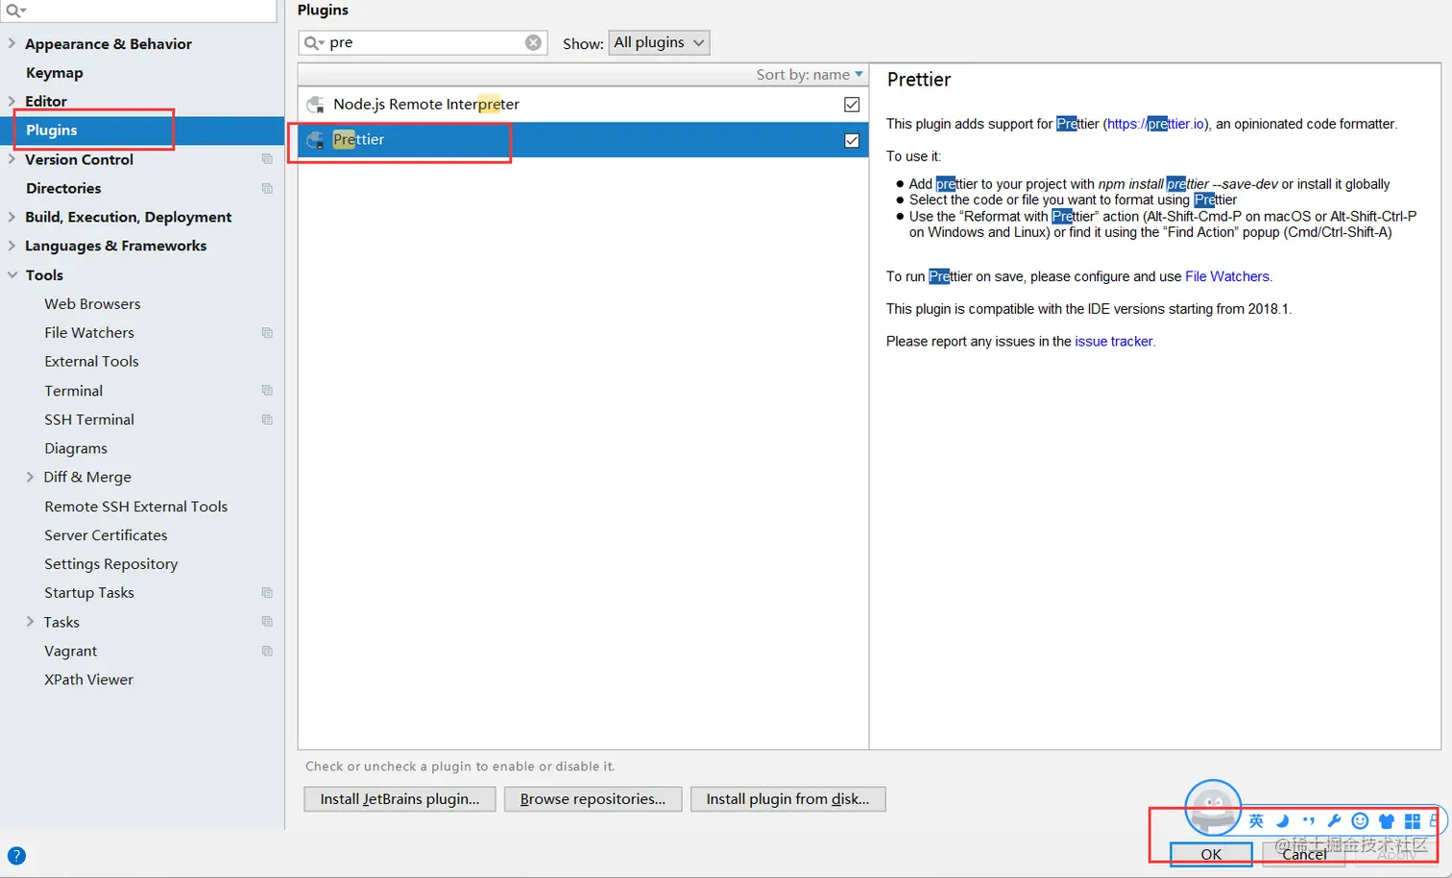Open Remote SSH External Tools settings
1452x878 pixels.
click(x=135, y=507)
